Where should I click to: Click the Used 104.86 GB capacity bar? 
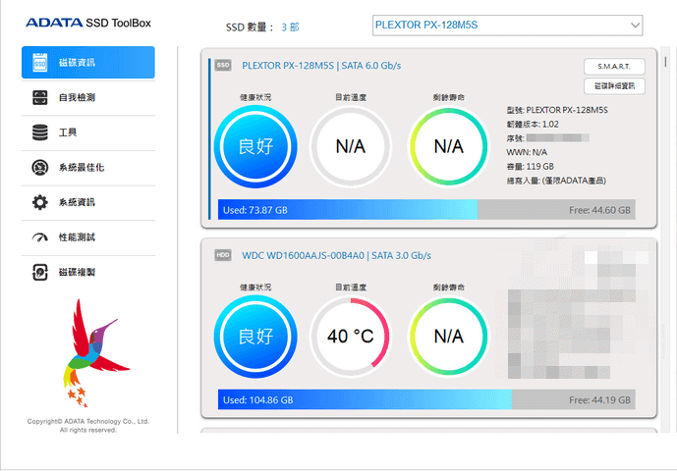[x=365, y=399]
